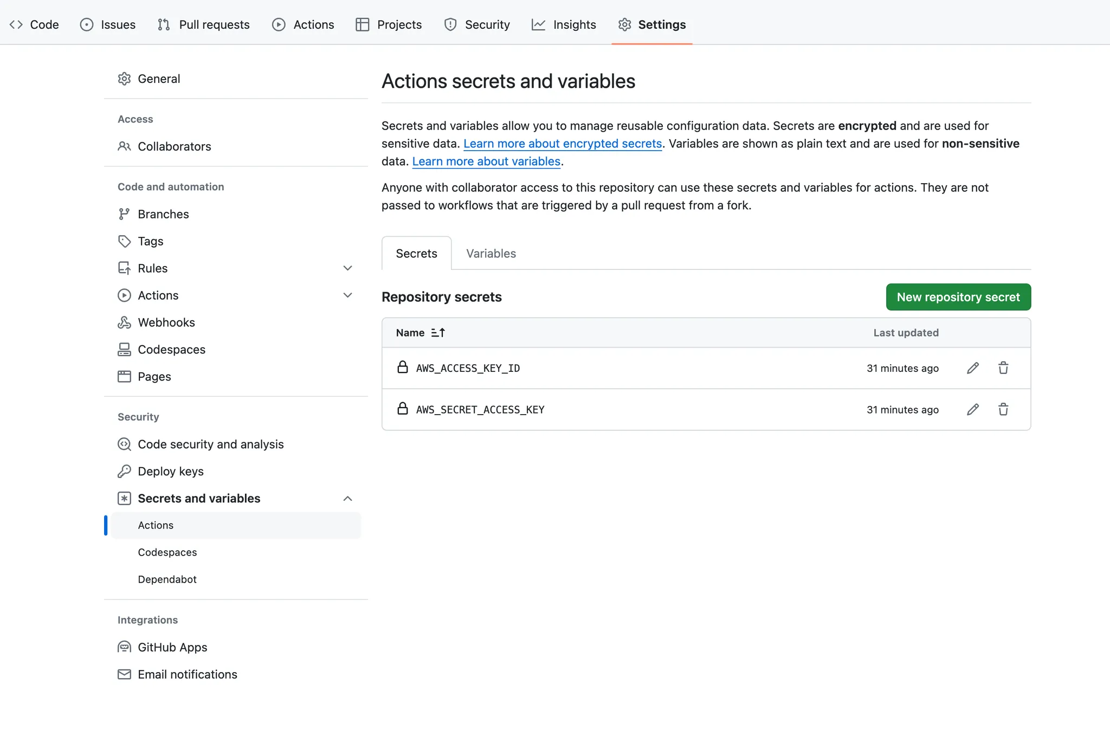The image size is (1110, 742).
Task: Open the top Actions repository tab
Action: [x=303, y=24]
